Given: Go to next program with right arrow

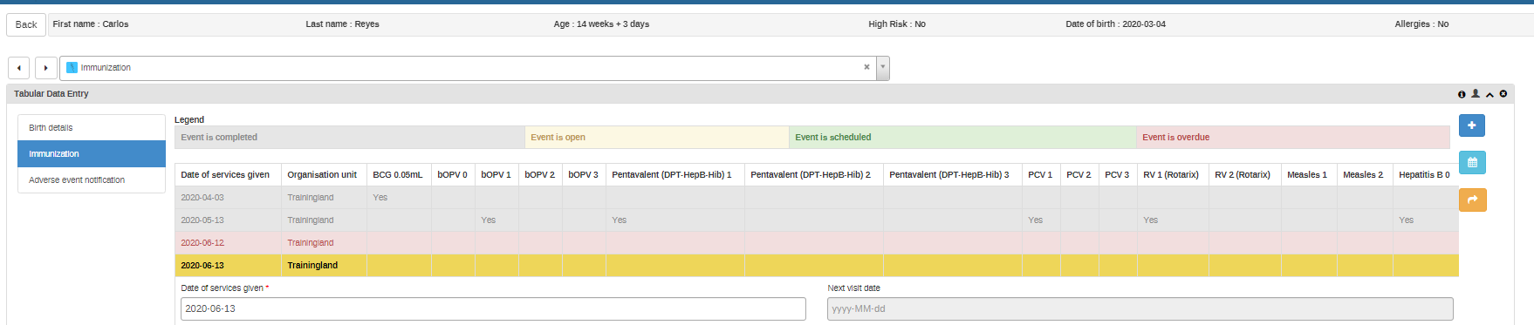Looking at the screenshot, I should click(46, 68).
